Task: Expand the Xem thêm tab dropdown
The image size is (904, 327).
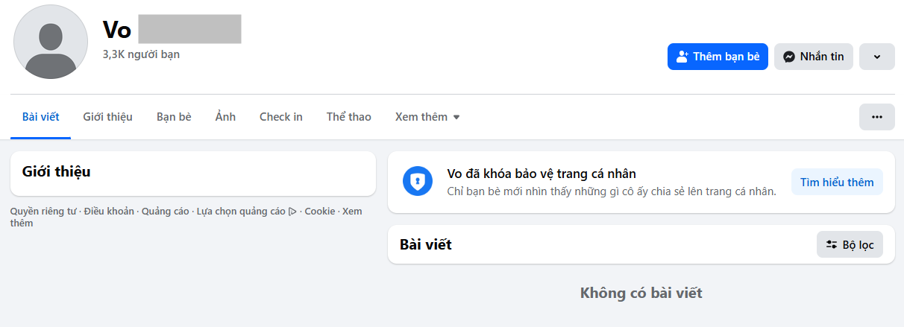Action: tap(427, 117)
